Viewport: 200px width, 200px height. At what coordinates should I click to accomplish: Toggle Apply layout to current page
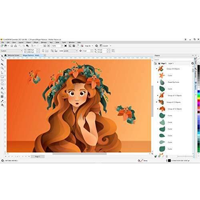pyautogui.click(x=56, y=51)
